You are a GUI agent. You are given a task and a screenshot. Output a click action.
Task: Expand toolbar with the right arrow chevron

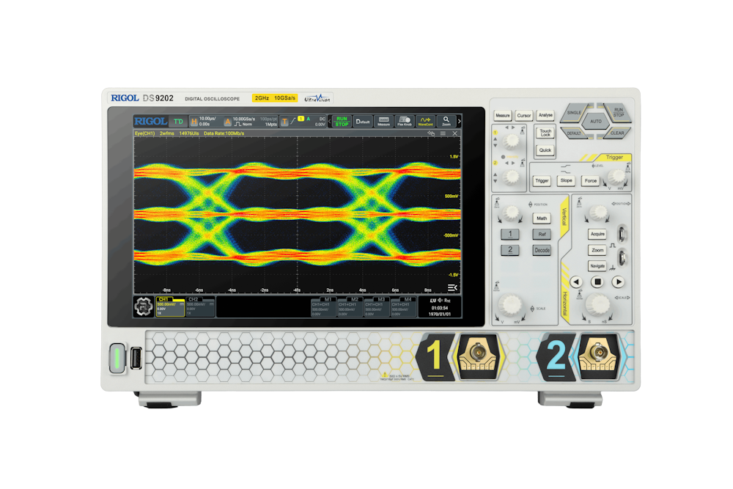click(459, 122)
